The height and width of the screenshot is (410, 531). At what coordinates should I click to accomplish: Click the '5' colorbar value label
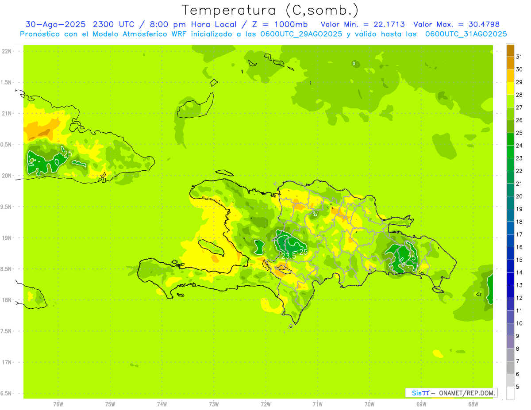(518, 387)
